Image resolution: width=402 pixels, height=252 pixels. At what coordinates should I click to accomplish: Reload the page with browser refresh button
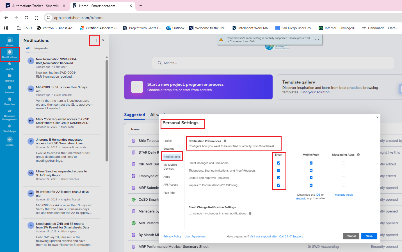pos(26,18)
